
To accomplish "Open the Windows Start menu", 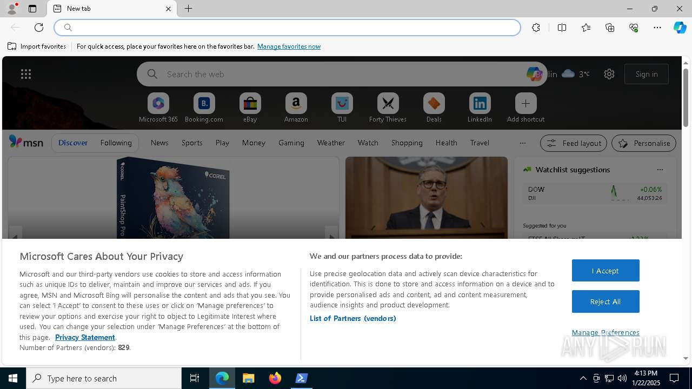I will [x=13, y=378].
